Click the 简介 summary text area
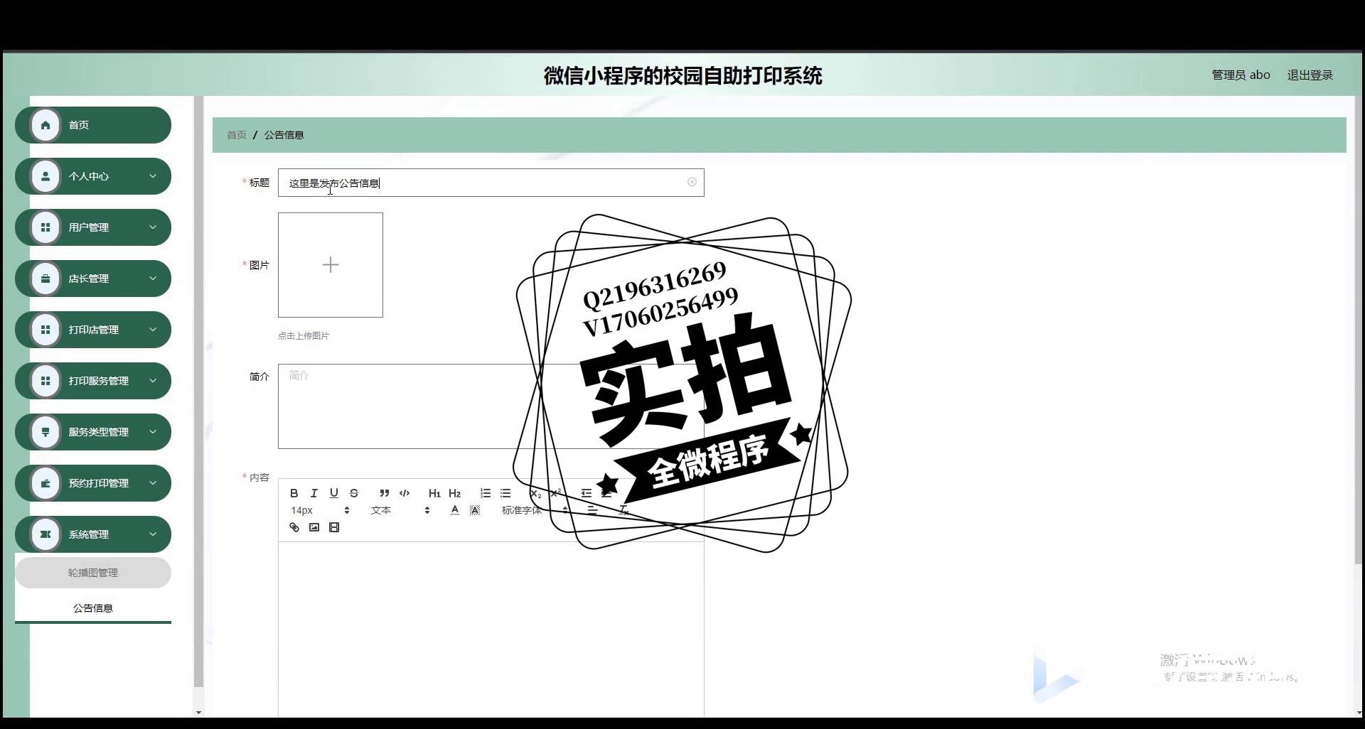The height and width of the screenshot is (729, 1365). (491, 406)
